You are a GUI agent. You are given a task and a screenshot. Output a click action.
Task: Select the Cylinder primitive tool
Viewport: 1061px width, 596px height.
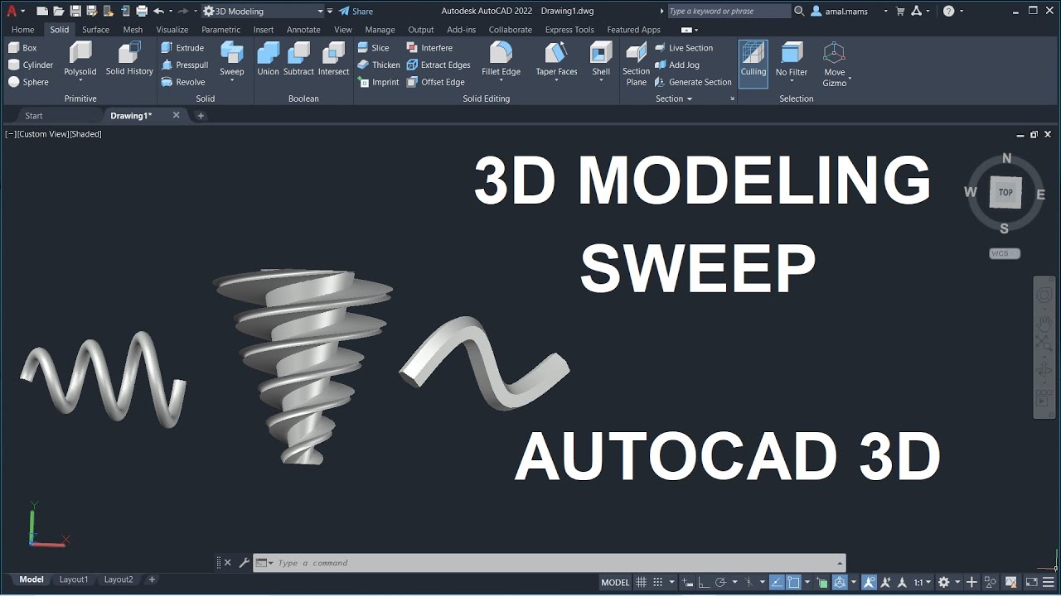coord(31,65)
